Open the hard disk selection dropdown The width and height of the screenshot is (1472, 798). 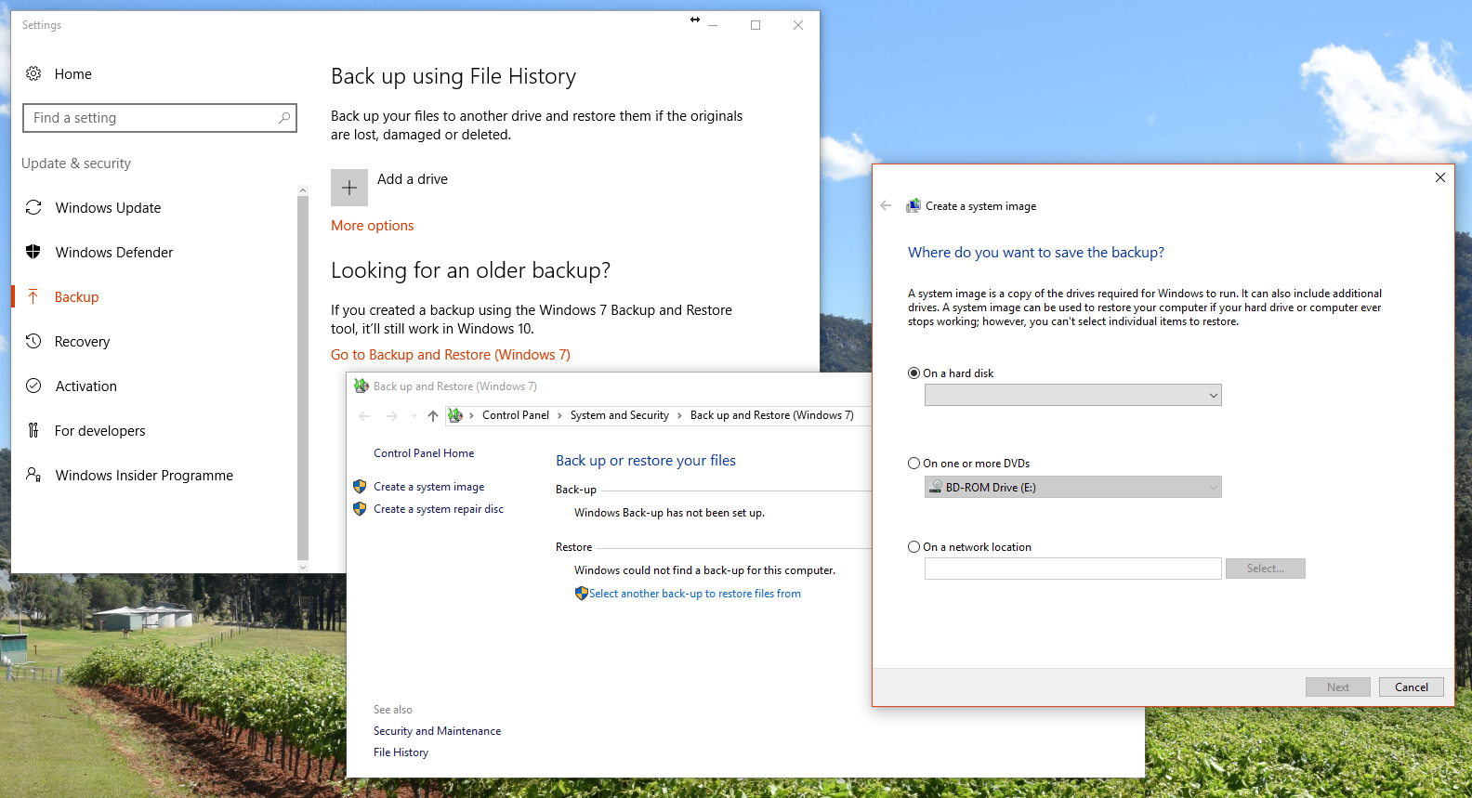[x=1072, y=395]
